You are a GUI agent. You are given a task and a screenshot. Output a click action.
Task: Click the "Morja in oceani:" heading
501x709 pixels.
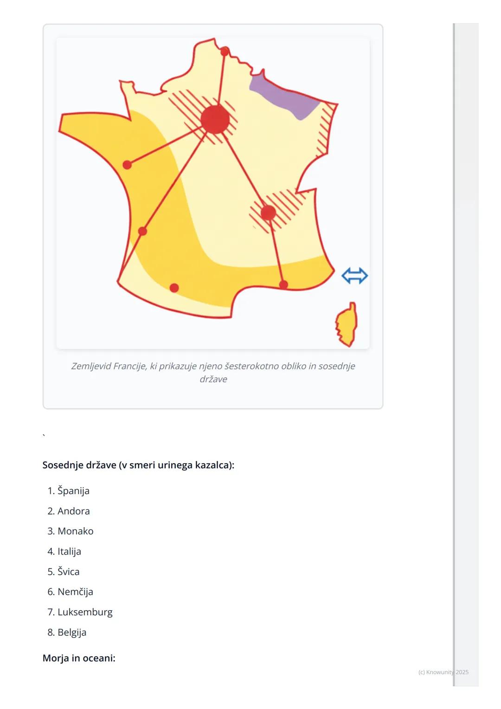pos(79,658)
